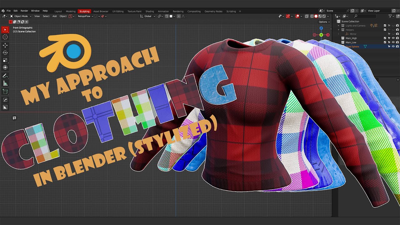400x225 pixels.
Task: Select the Annotate tool
Action: pos(5,76)
